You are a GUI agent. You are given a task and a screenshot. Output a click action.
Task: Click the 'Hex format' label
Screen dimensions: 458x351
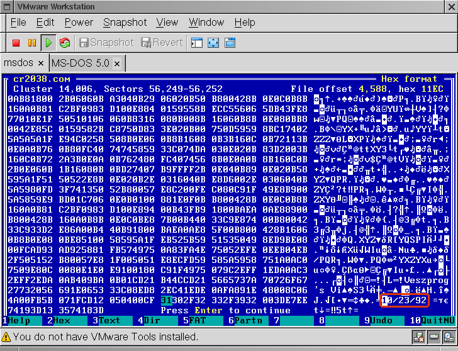[409, 79]
